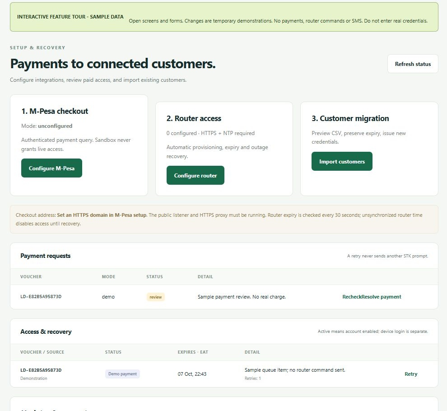
Task: Click the 'A retry never sends another STK prompt.' note
Action: point(387,256)
